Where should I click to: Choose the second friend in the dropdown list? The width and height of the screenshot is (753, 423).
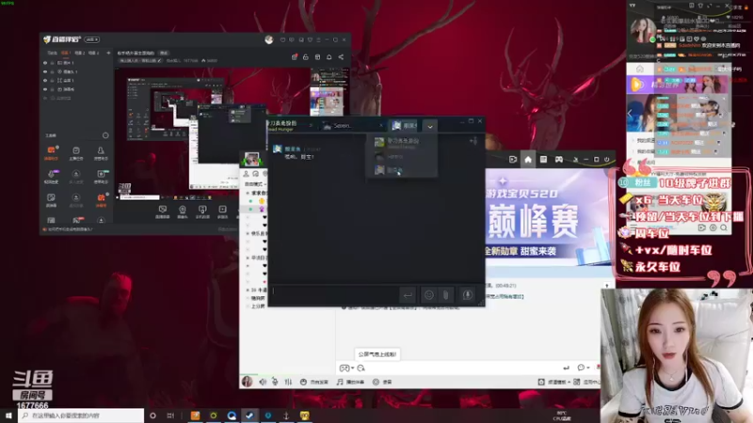[402, 157]
